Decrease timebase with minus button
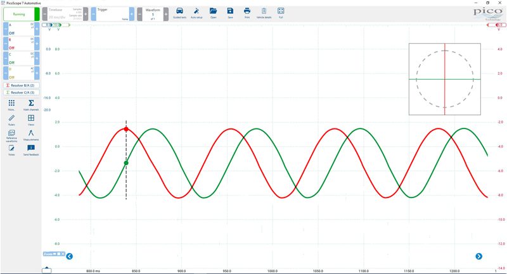Viewport: 507px width, 274px height. [x=45, y=14]
